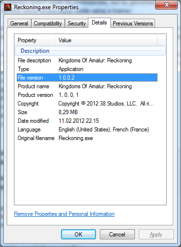Select the Type row showing Application
The height and width of the screenshot is (247, 181).
(x=87, y=69)
